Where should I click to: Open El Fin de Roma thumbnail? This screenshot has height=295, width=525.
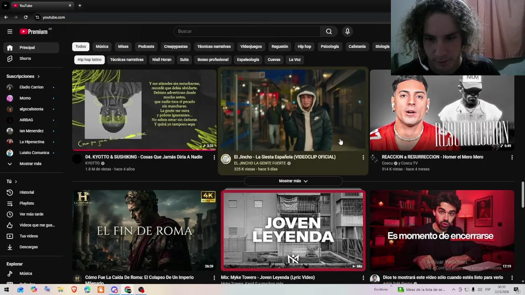click(144, 230)
